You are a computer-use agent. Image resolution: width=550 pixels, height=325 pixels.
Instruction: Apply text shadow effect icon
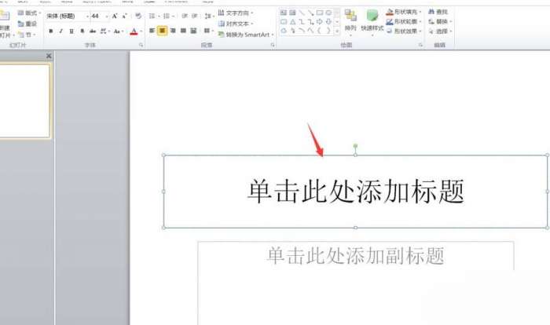pos(82,31)
